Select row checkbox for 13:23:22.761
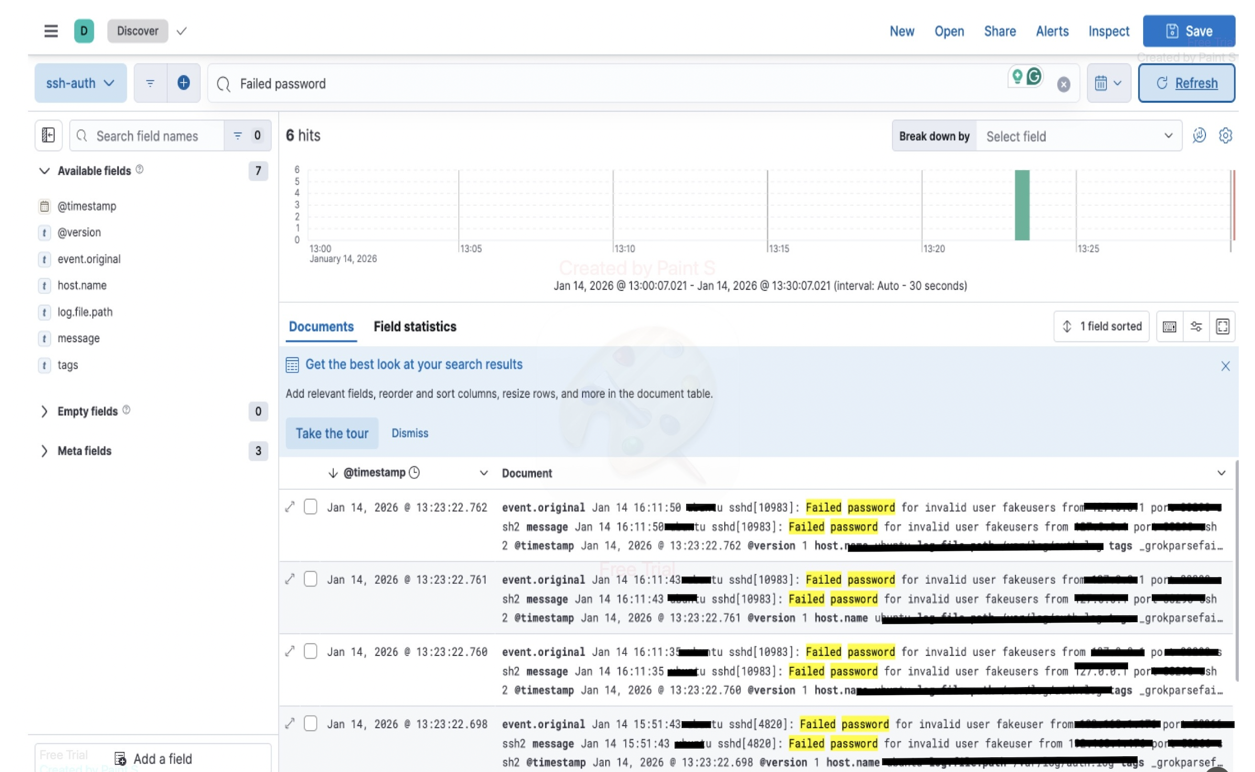 tap(310, 579)
